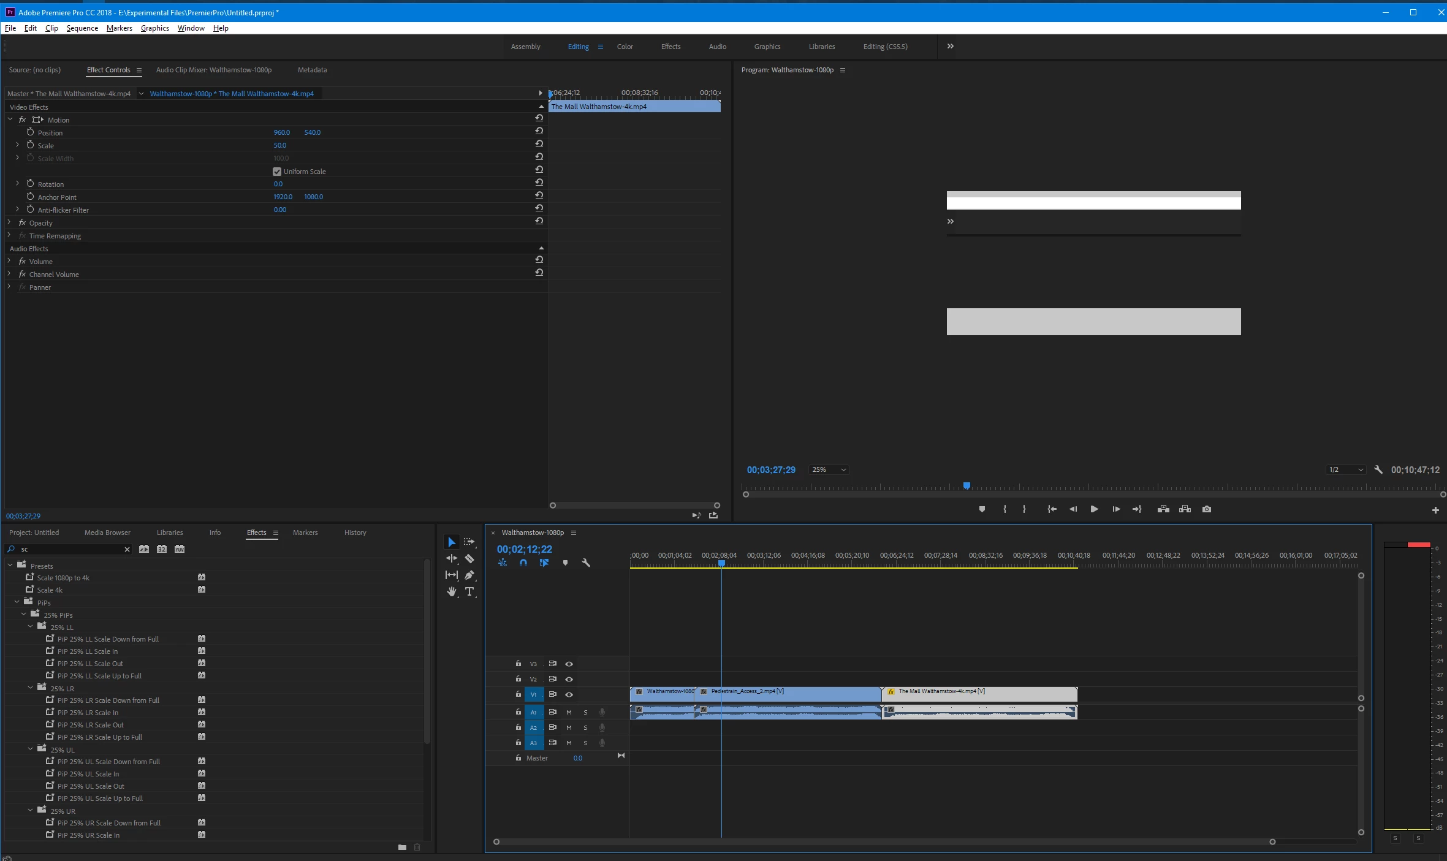Image resolution: width=1447 pixels, height=861 pixels.
Task: Open timeline display settings wrench
Action: 586,563
